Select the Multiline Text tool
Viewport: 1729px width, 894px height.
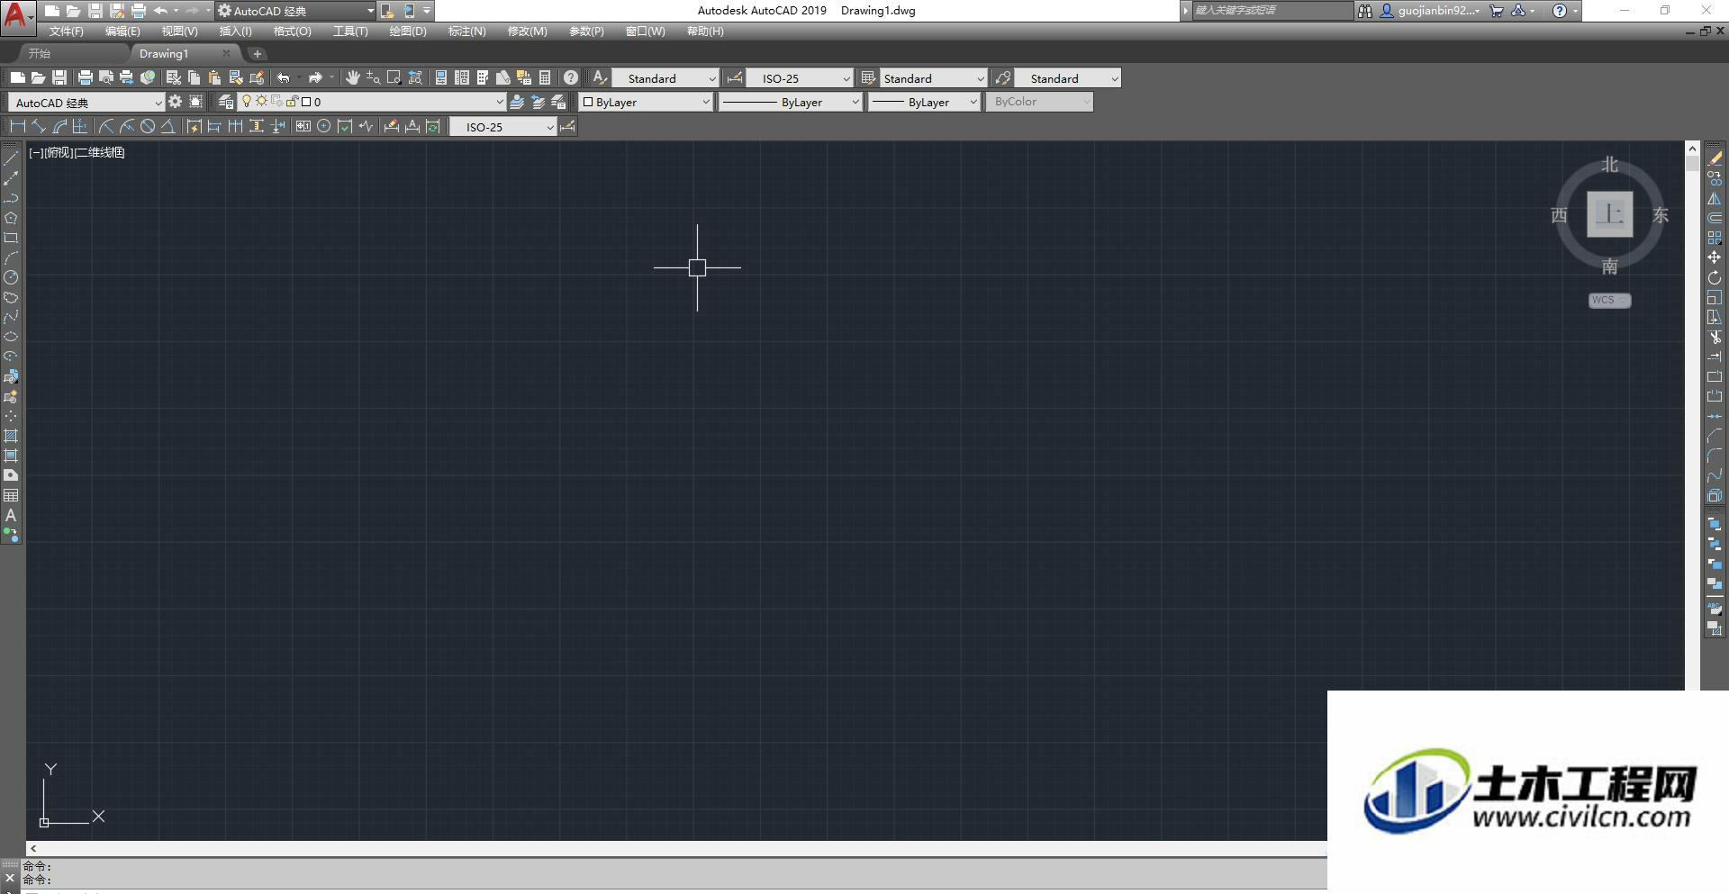click(x=11, y=515)
